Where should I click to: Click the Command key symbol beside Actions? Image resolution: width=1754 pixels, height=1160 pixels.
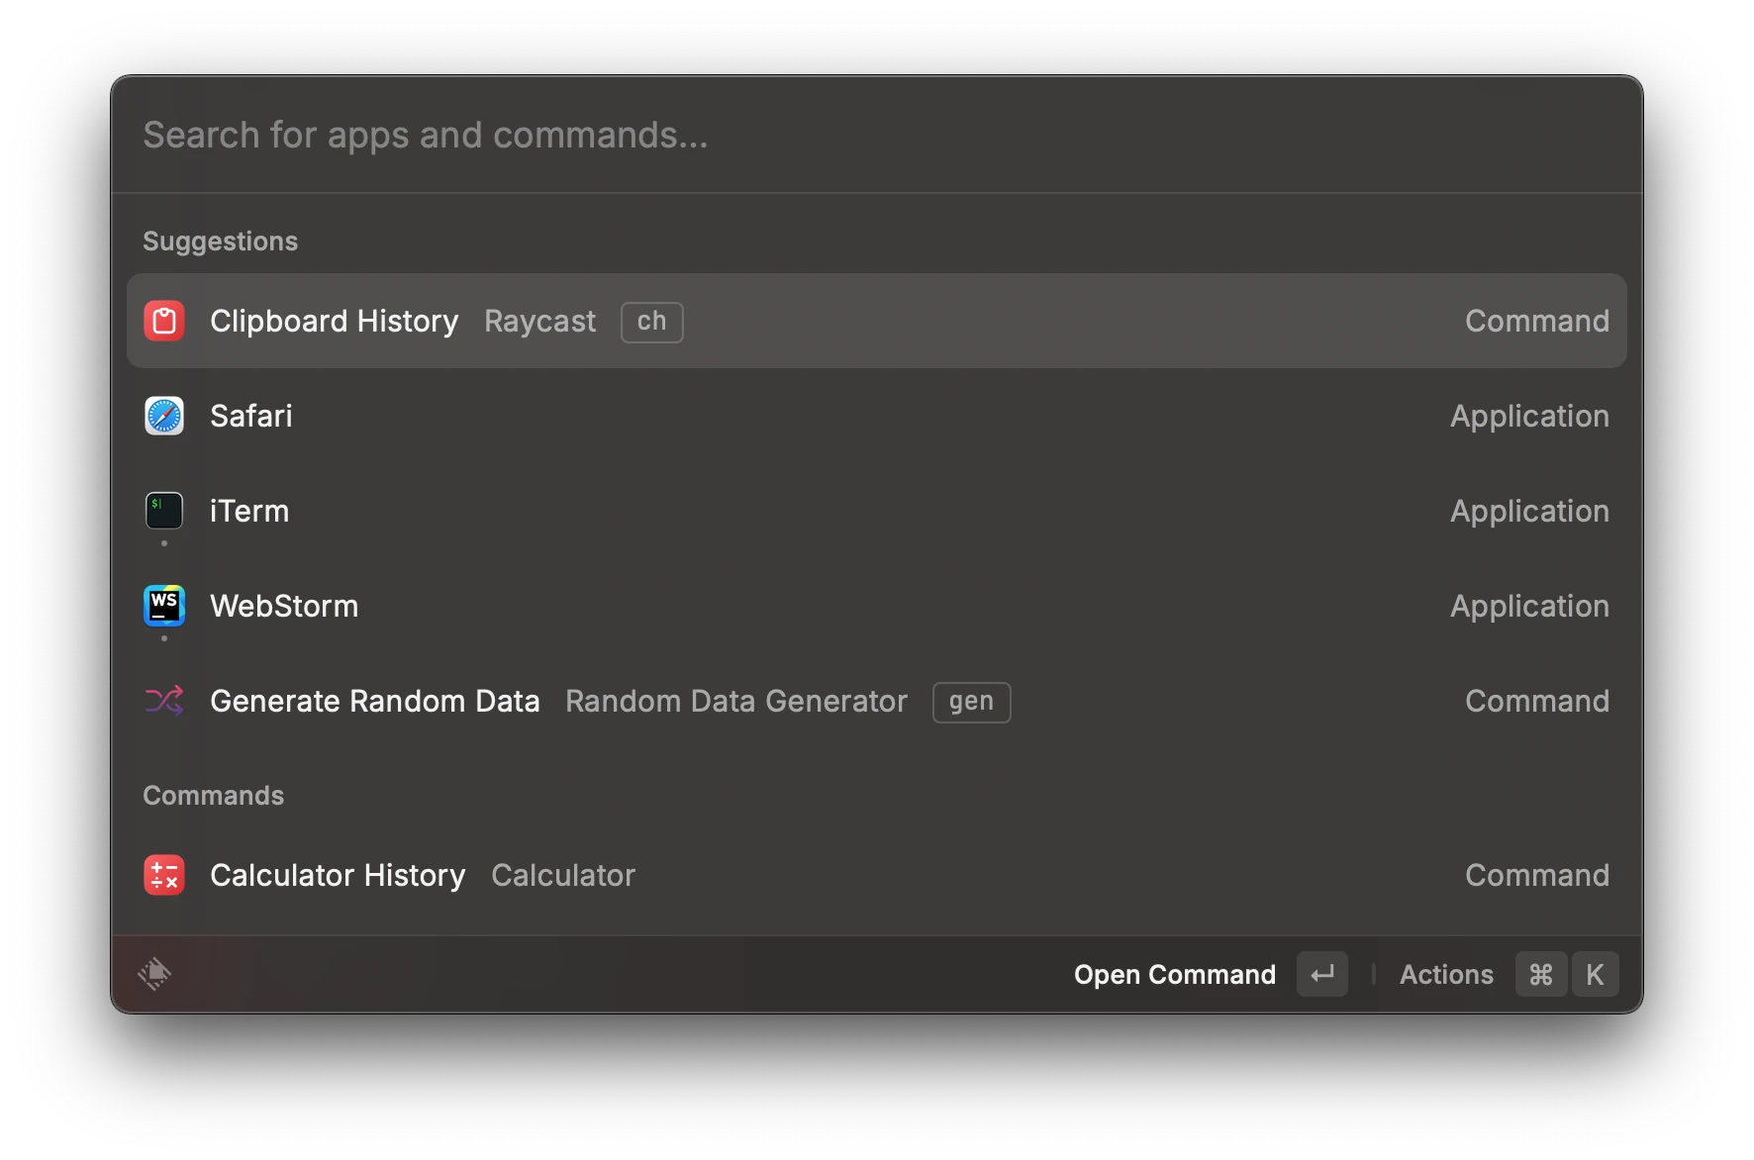pyautogui.click(x=1541, y=974)
